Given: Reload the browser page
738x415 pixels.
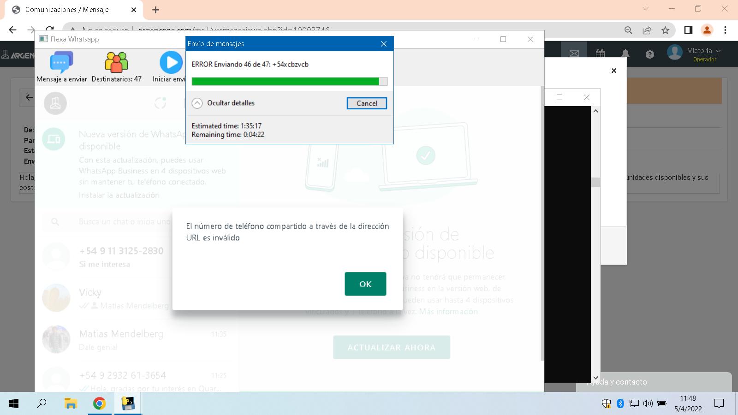Looking at the screenshot, I should point(49,30).
